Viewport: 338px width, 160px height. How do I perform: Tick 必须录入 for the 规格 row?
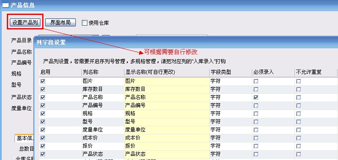click(256, 113)
